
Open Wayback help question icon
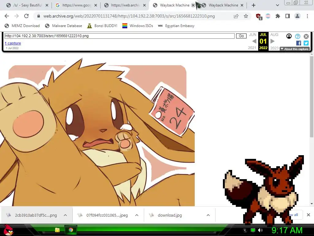298,36
